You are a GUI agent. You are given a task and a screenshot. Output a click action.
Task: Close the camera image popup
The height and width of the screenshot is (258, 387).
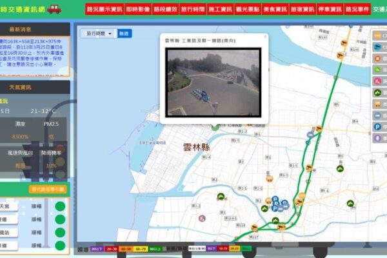click(265, 37)
